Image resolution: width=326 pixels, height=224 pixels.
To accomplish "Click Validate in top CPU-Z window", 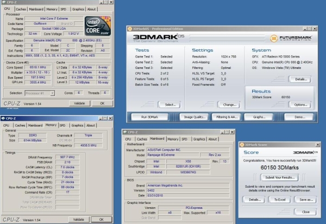I will pyautogui.click(x=79, y=104).
